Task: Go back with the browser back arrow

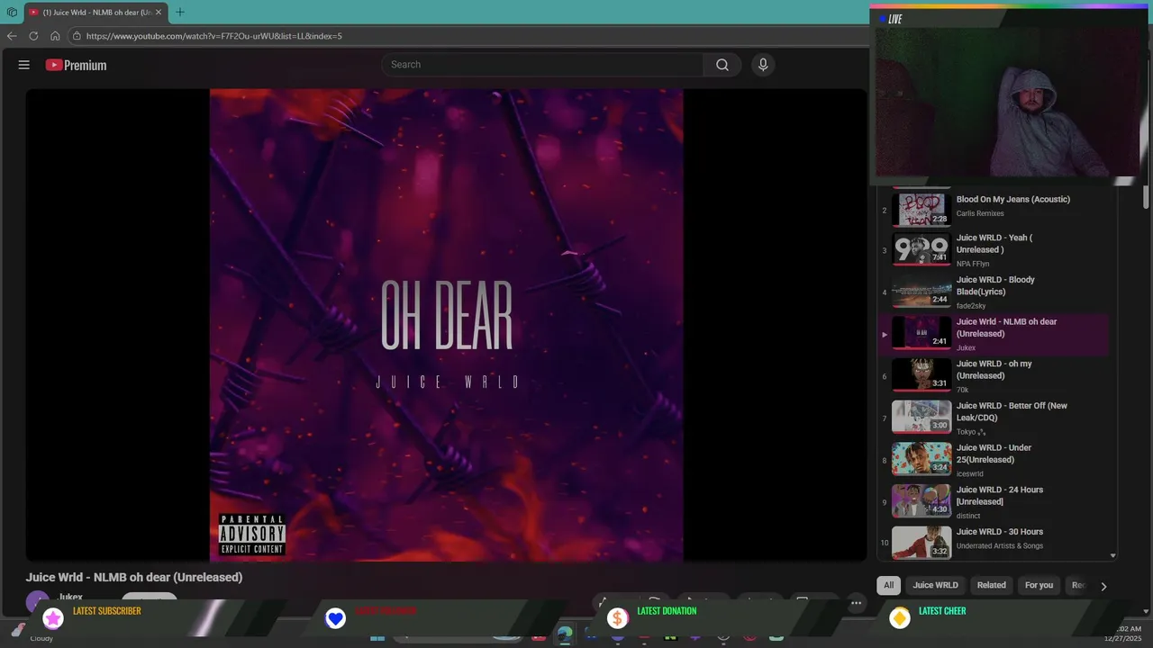Action: click(x=12, y=36)
